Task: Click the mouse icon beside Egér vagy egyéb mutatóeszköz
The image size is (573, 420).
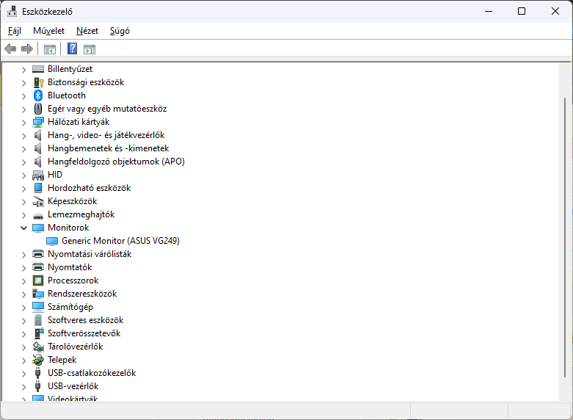Action: [x=38, y=109]
